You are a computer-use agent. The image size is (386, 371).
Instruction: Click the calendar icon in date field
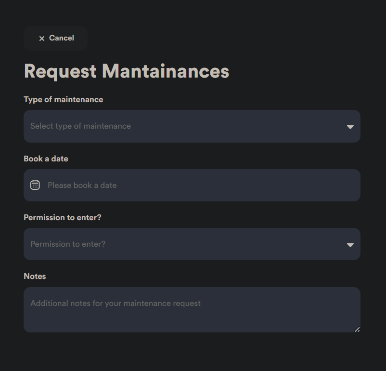[x=35, y=185]
